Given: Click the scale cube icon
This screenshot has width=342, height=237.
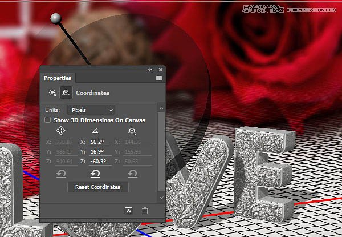Looking at the screenshot, I should click(x=132, y=131).
